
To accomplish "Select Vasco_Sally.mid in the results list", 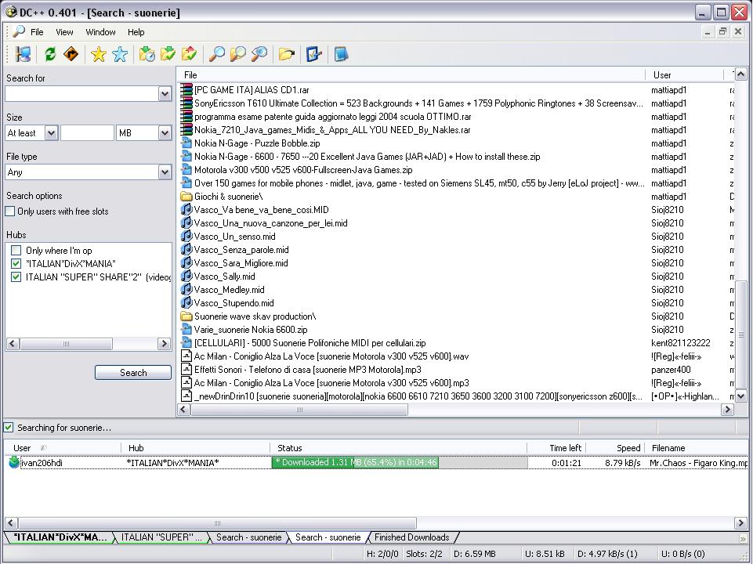I will (x=224, y=277).
